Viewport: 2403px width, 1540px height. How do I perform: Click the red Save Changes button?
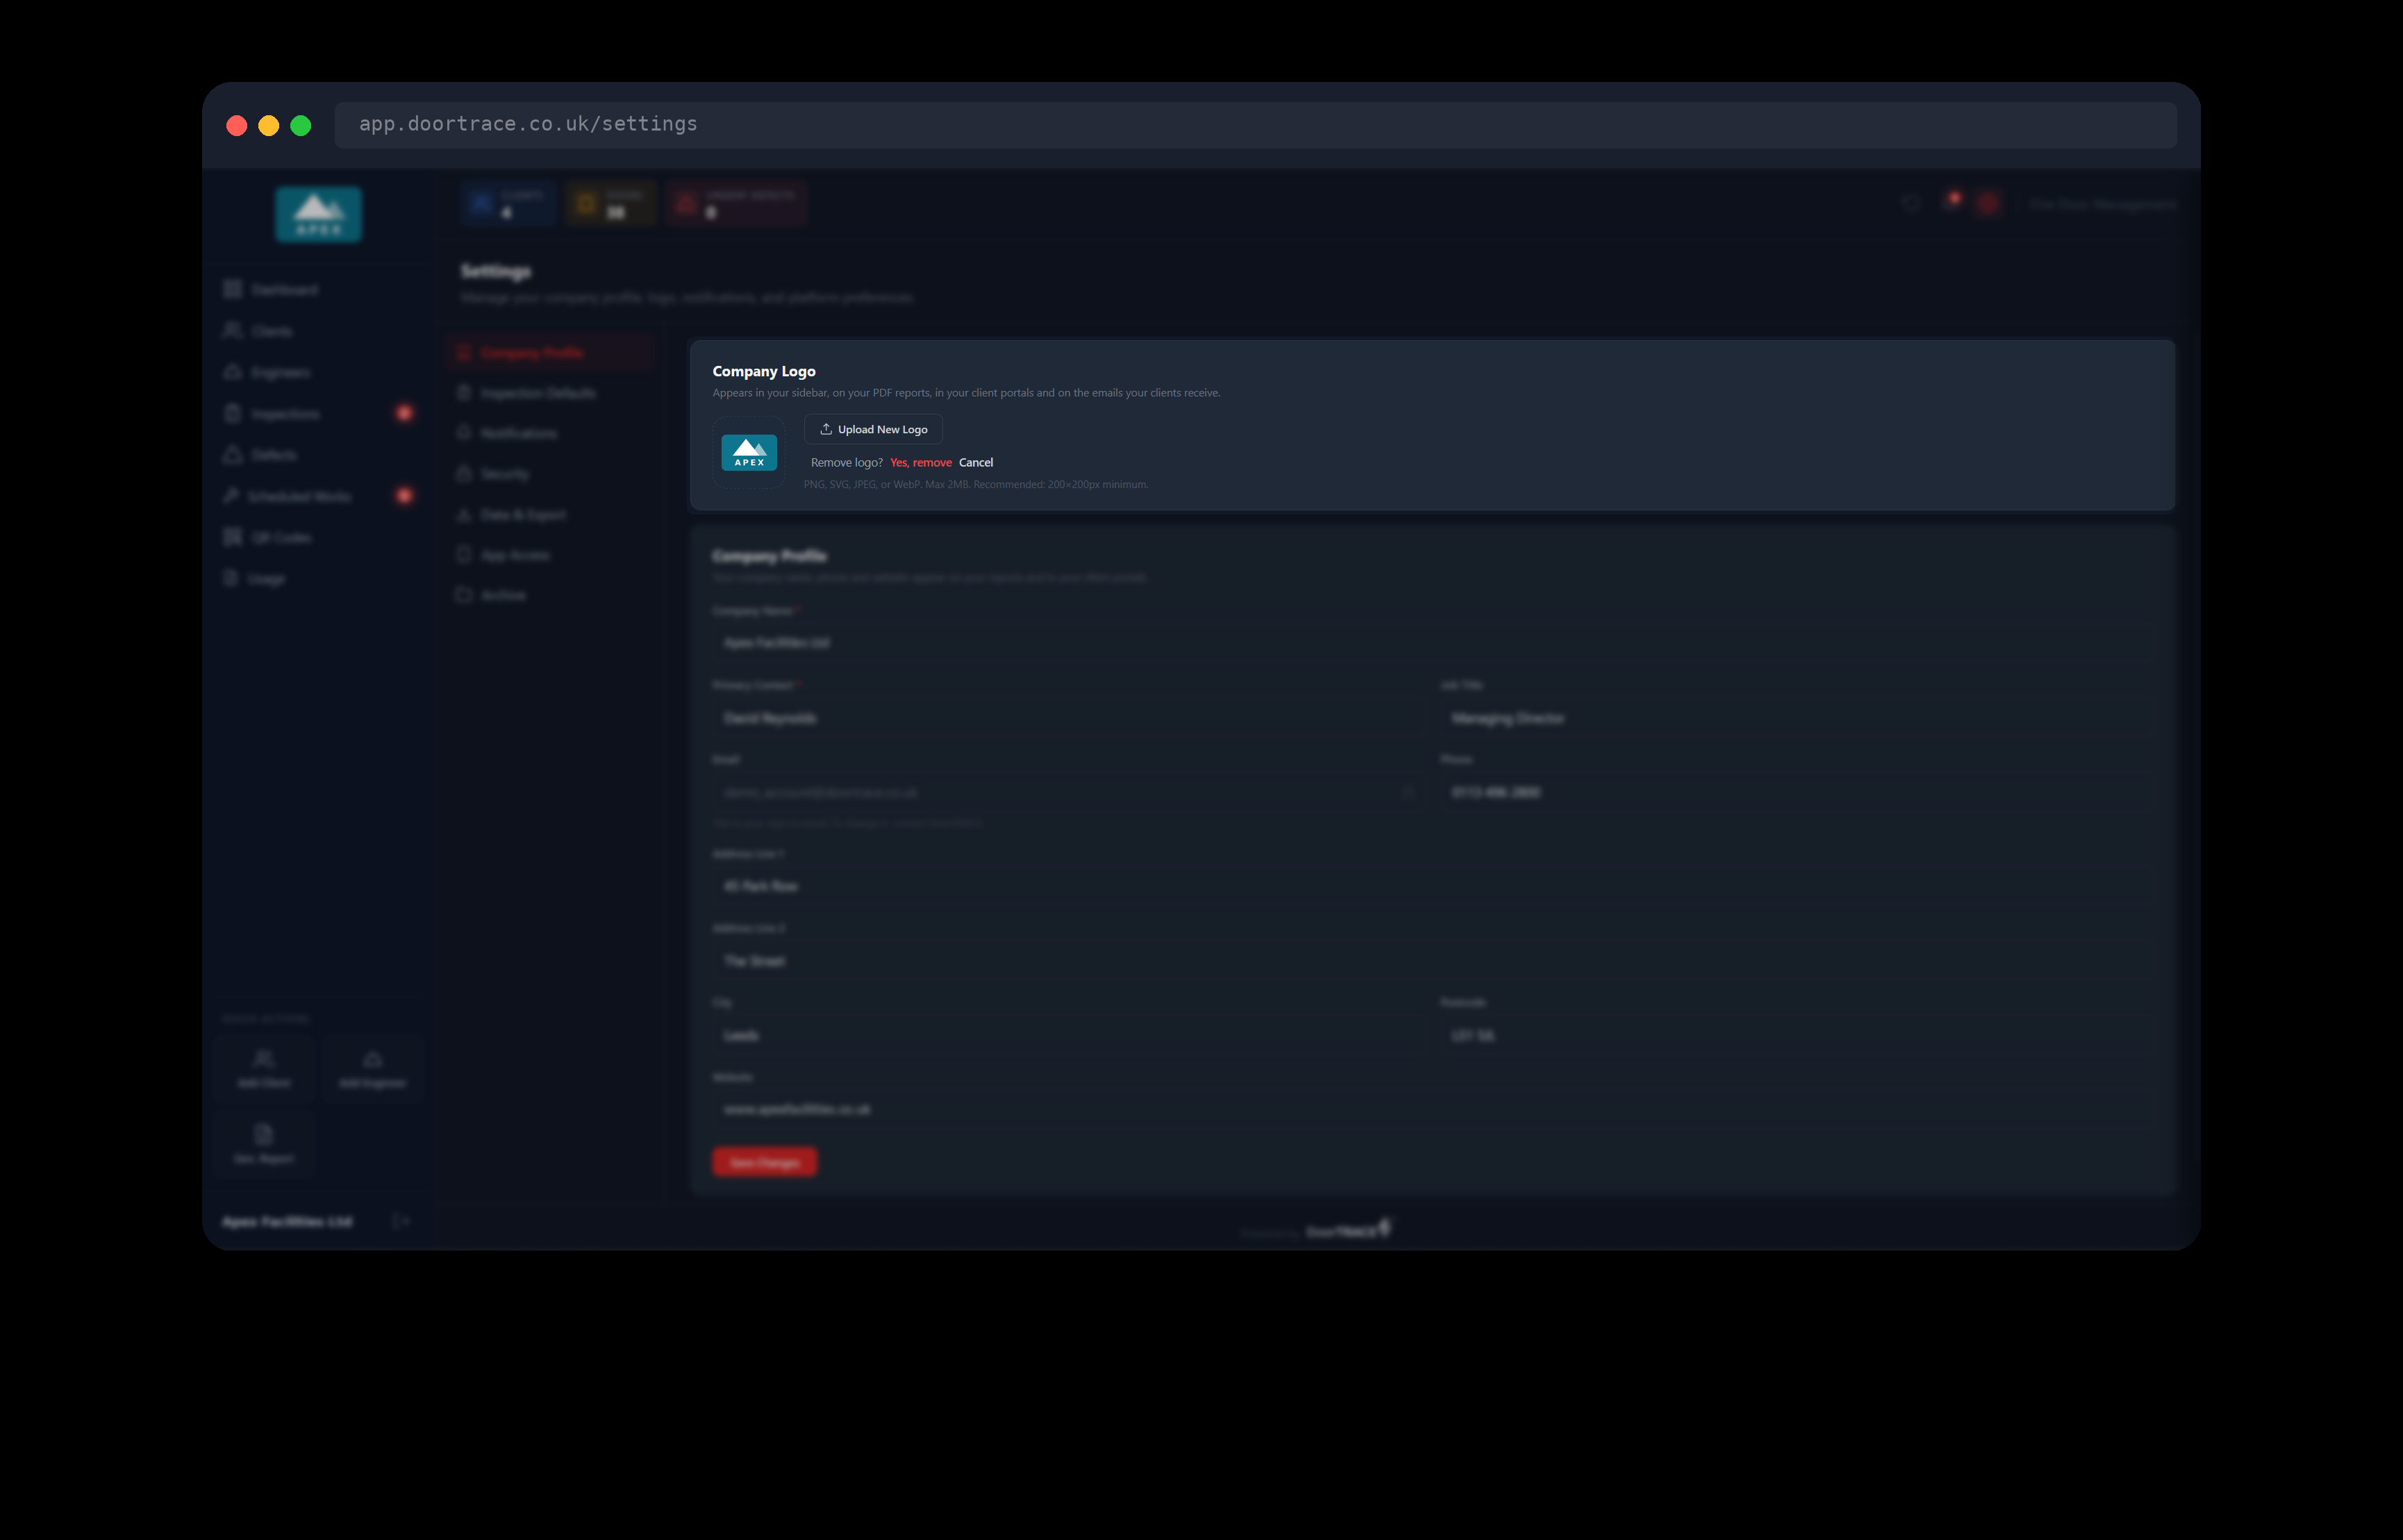[x=764, y=1162]
